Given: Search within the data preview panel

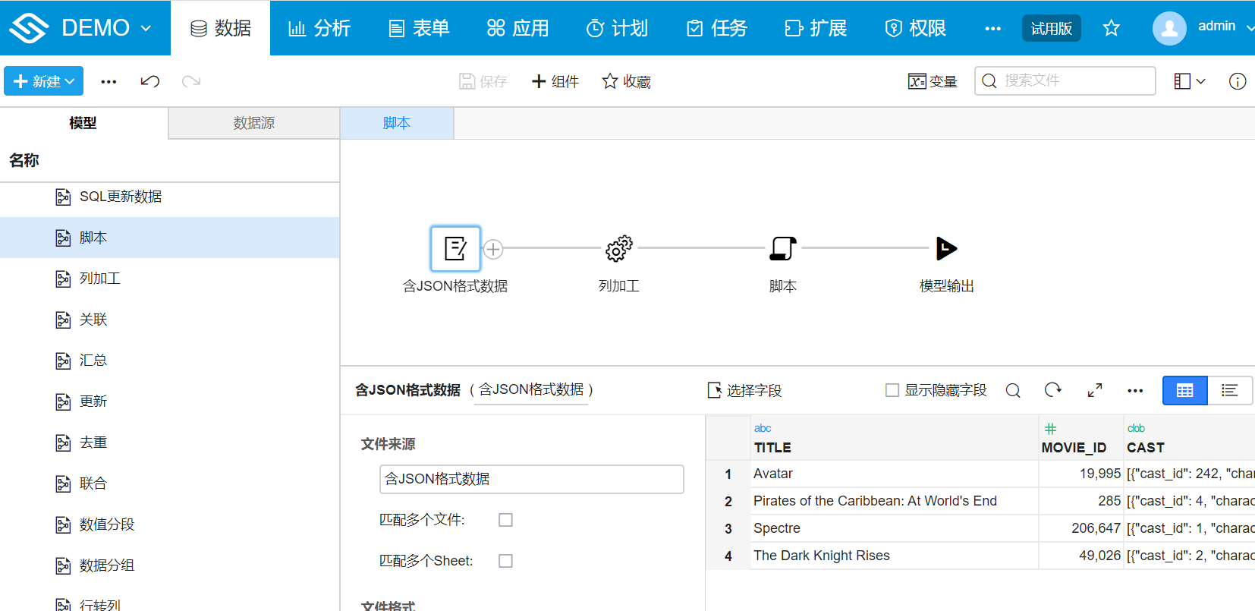Looking at the screenshot, I should [1013, 390].
